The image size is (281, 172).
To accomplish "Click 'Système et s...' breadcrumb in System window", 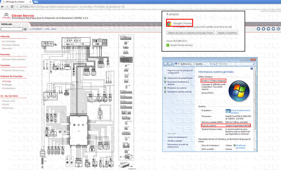I will coord(186,64).
